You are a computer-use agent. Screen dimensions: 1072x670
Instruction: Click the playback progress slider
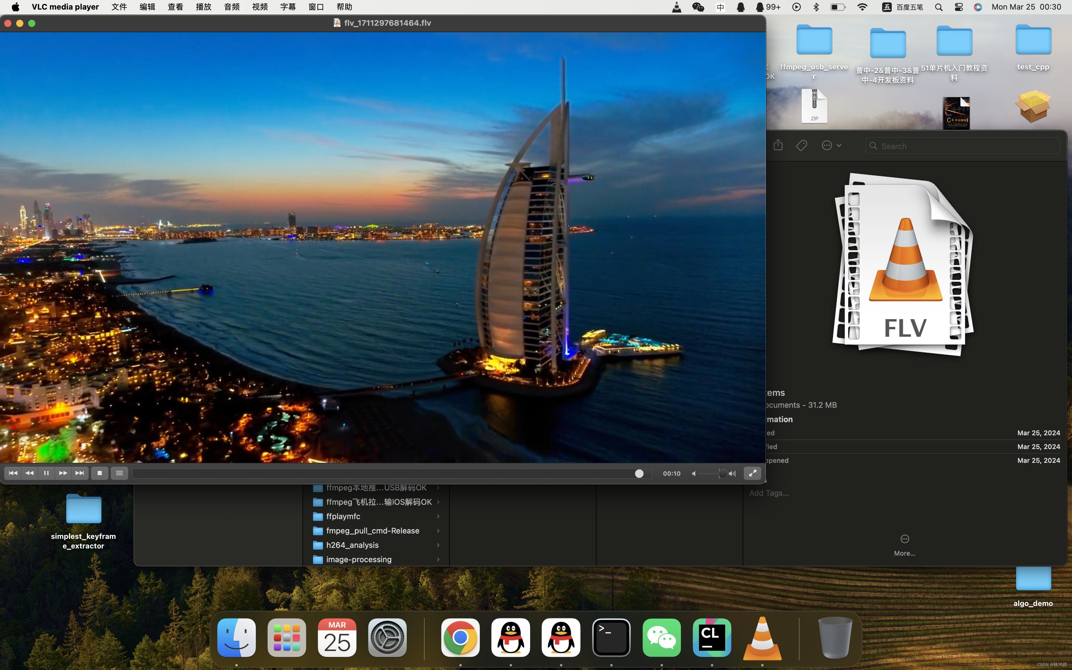640,473
